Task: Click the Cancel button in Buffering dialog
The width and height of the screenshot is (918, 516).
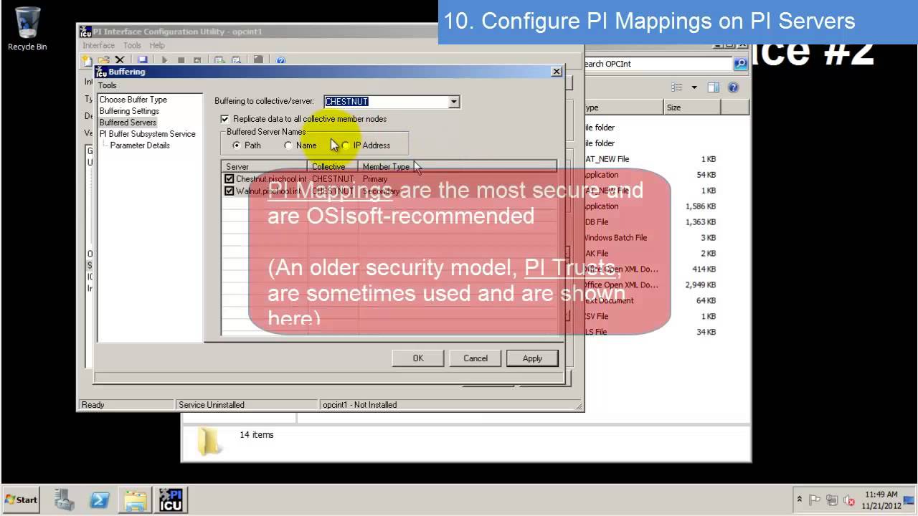Action: (x=475, y=358)
